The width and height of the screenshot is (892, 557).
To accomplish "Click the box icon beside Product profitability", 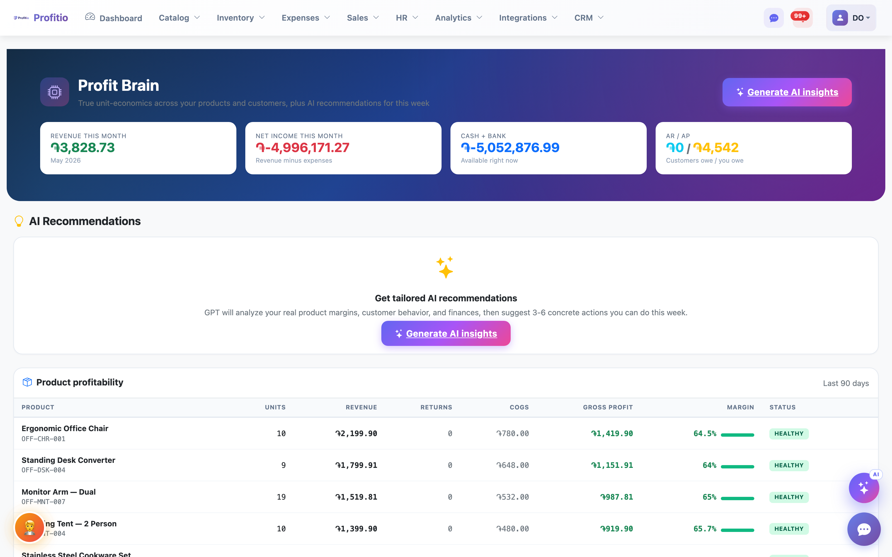I will [x=27, y=382].
